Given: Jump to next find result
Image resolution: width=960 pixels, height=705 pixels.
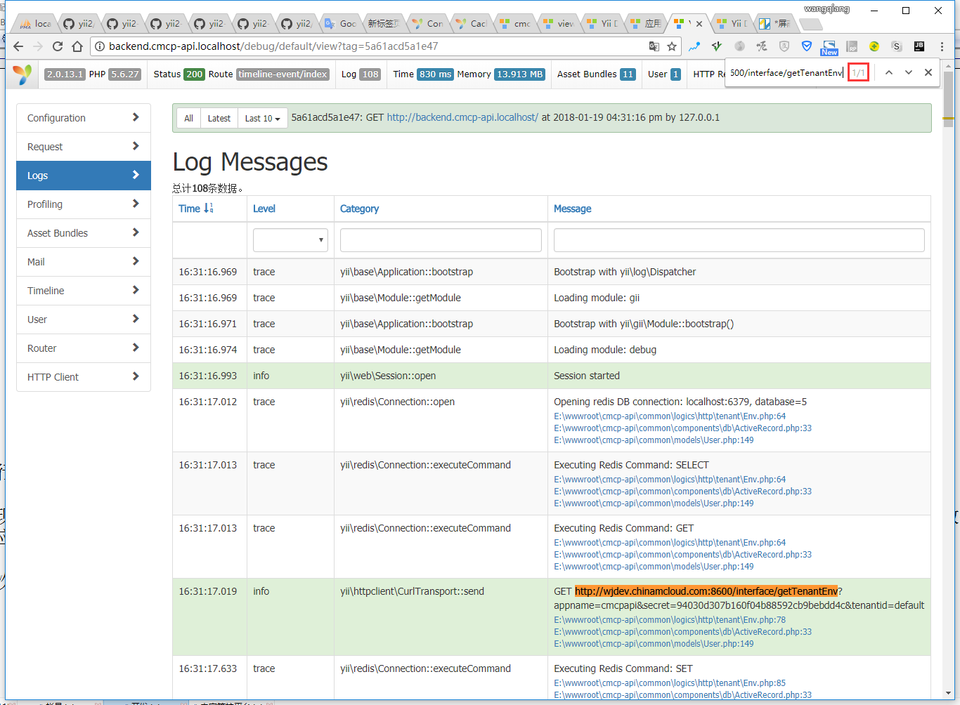Looking at the screenshot, I should tap(909, 72).
